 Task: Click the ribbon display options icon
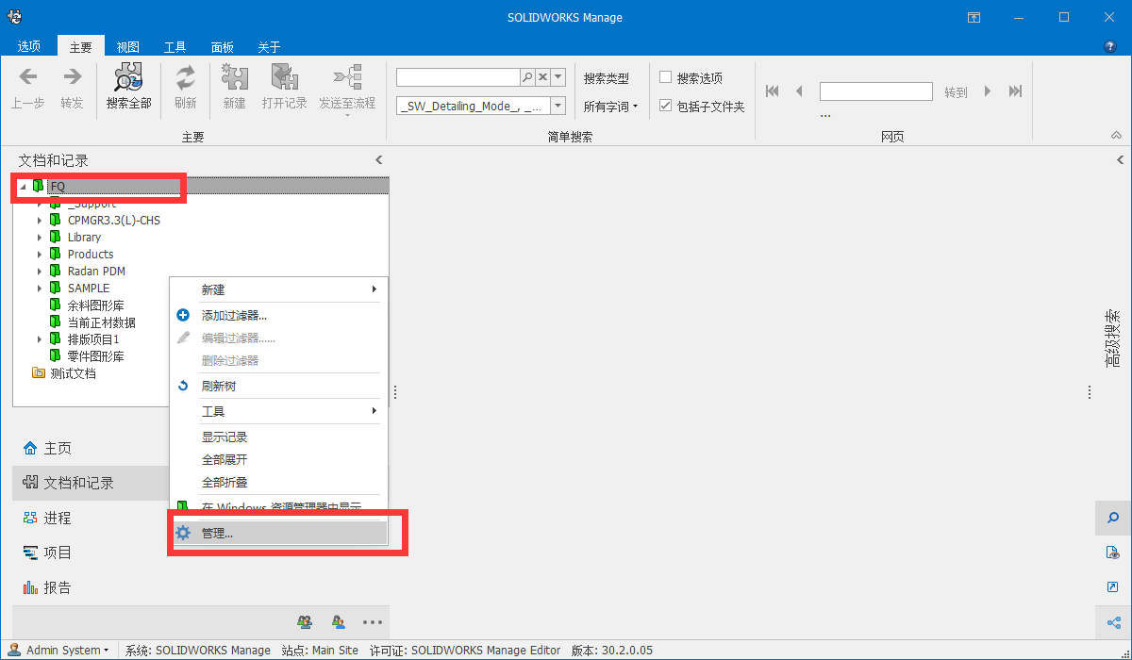coord(974,17)
